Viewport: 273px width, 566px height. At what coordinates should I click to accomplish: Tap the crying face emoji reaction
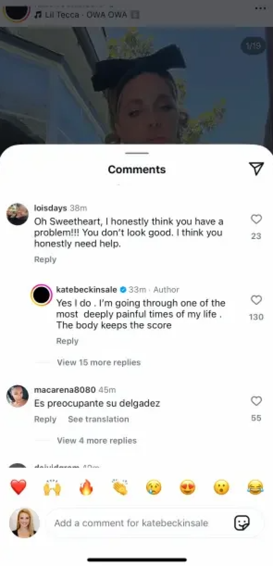tap(154, 487)
